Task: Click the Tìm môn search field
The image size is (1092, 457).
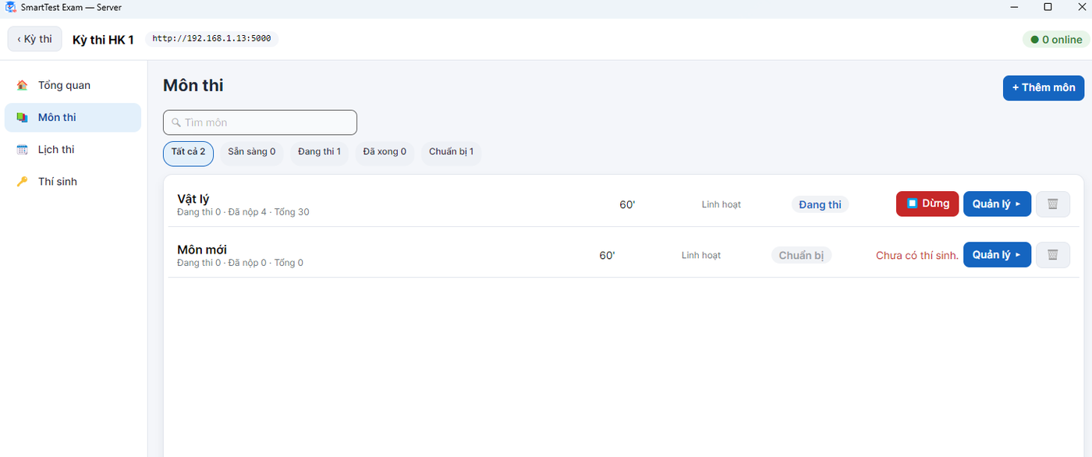Action: point(260,122)
